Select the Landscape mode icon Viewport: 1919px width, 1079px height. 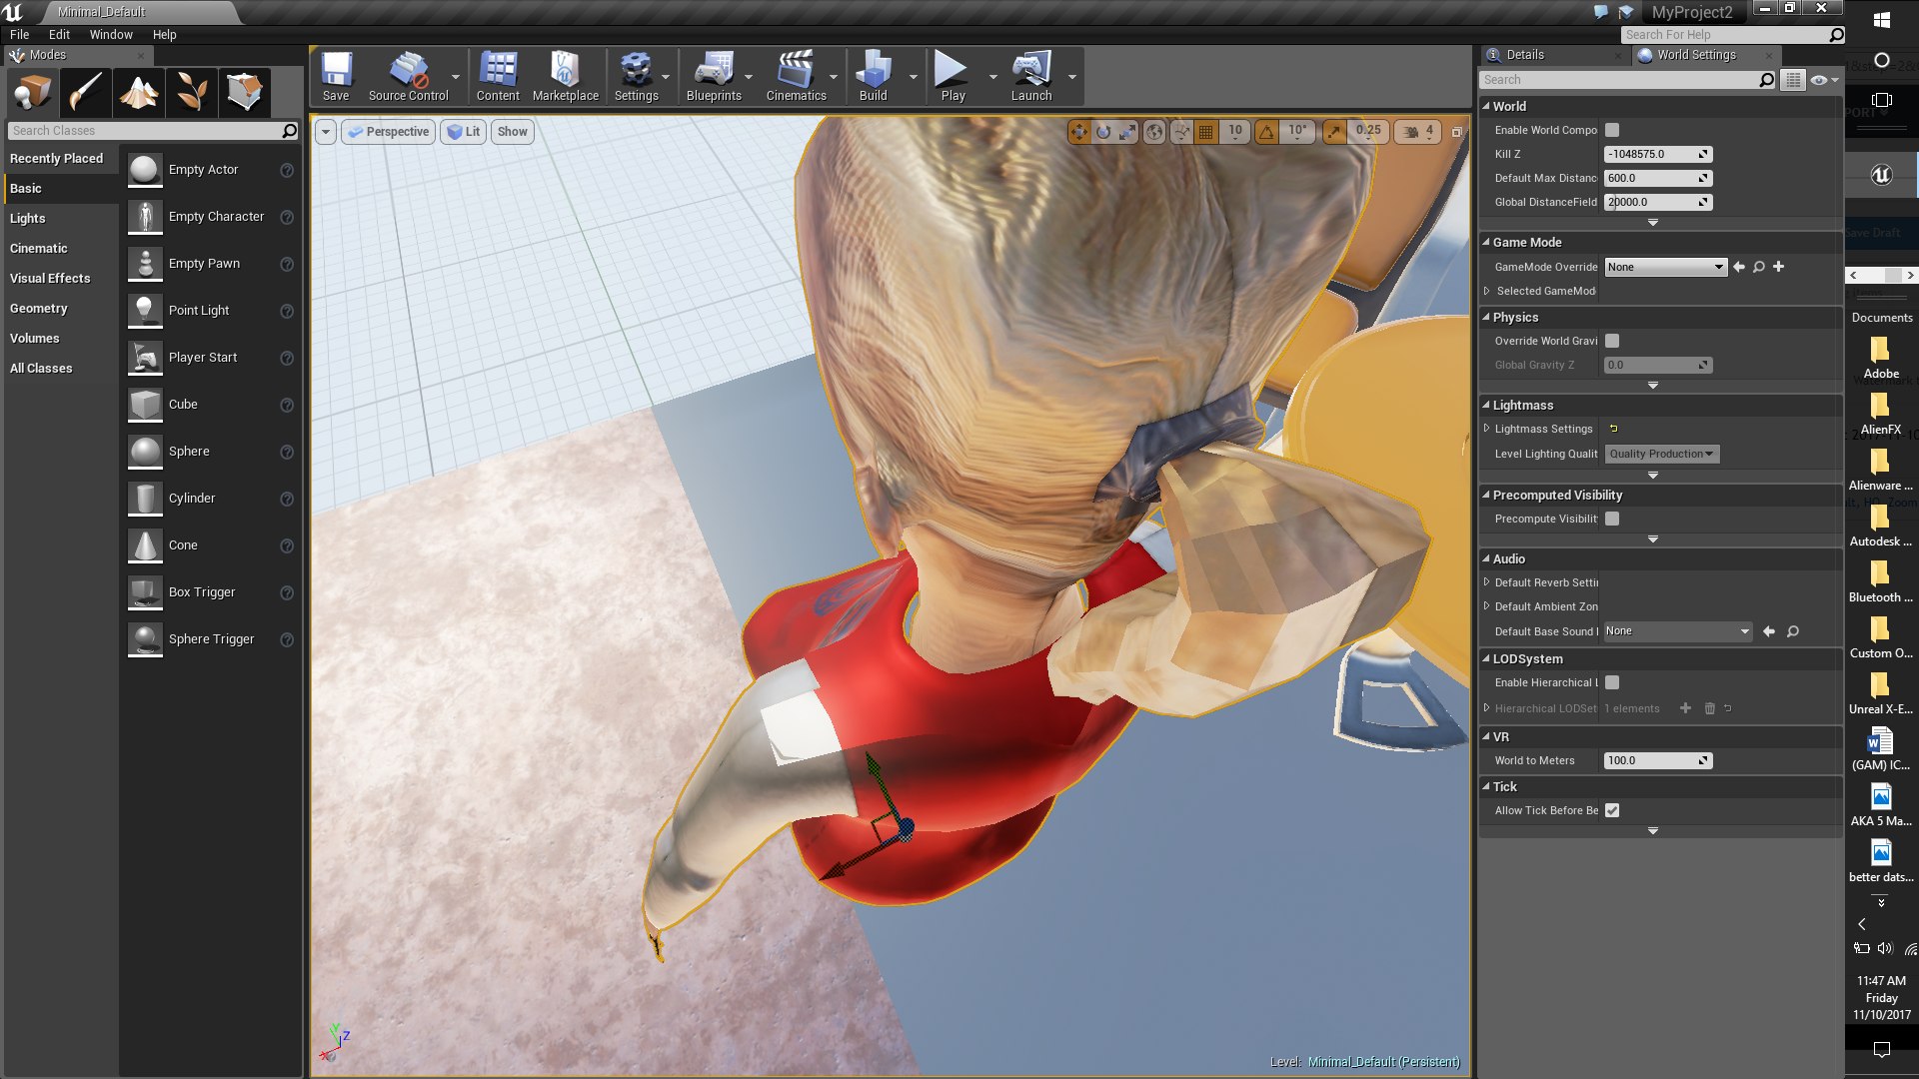(x=138, y=93)
